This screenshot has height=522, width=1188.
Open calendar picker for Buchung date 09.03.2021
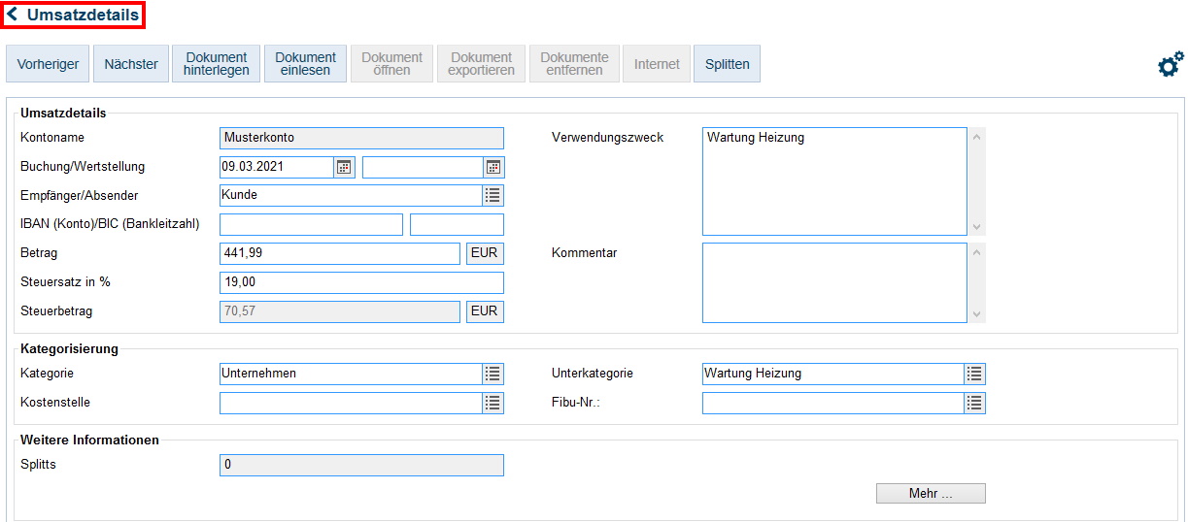click(344, 167)
